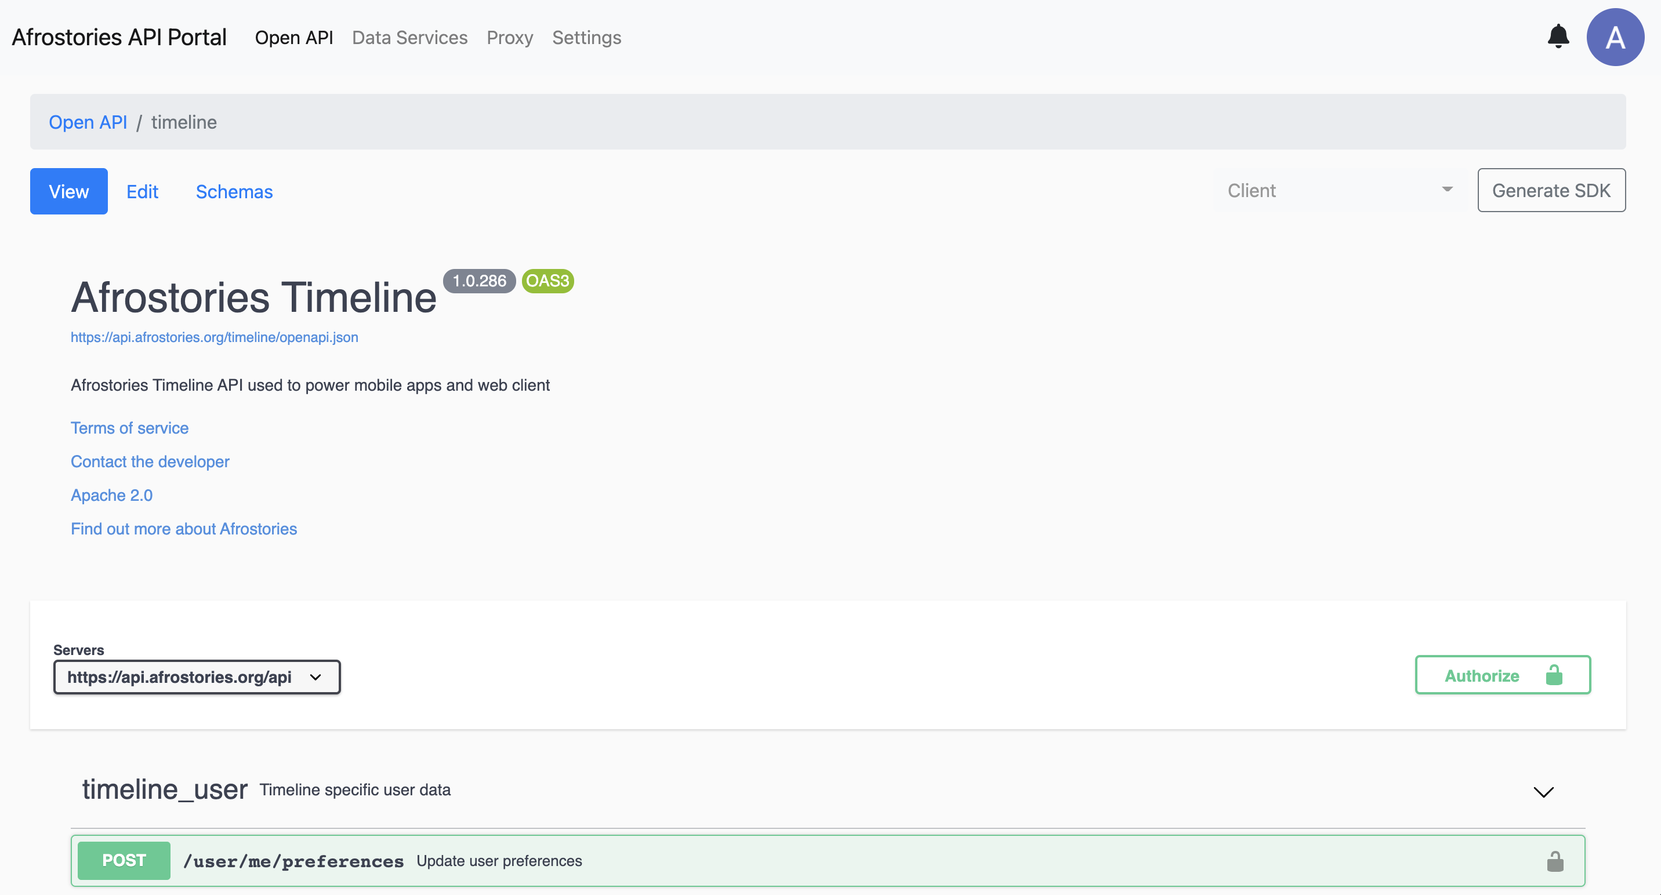The width and height of the screenshot is (1661, 895).
Task: Collapse the timeline_user section chevron
Action: tap(1543, 791)
